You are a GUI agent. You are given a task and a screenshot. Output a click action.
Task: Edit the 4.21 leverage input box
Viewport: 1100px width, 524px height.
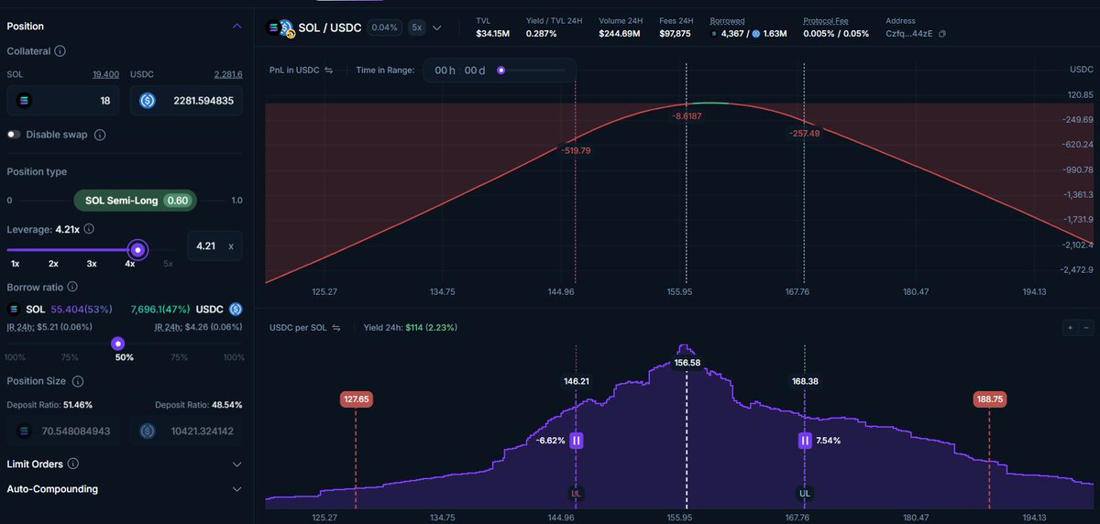pos(214,246)
